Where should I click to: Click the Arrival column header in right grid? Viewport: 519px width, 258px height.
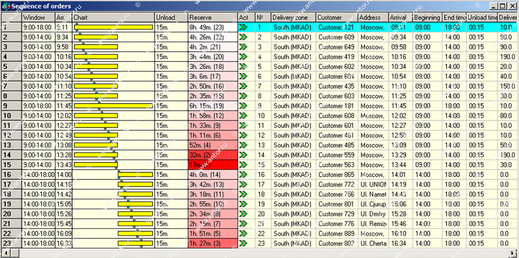tap(400, 18)
